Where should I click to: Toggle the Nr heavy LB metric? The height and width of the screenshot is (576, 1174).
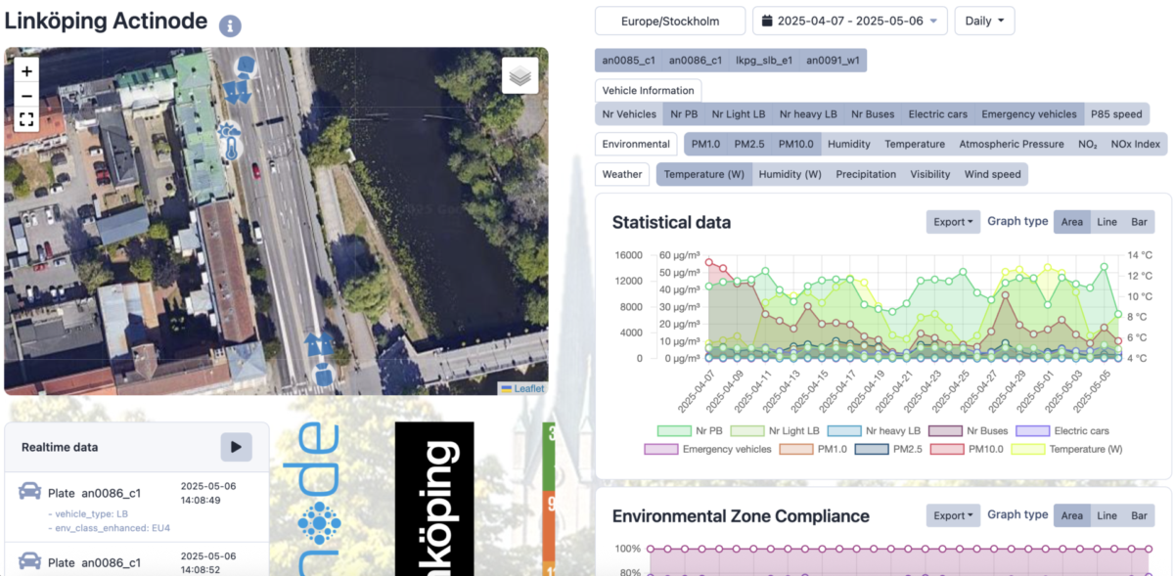click(x=808, y=114)
